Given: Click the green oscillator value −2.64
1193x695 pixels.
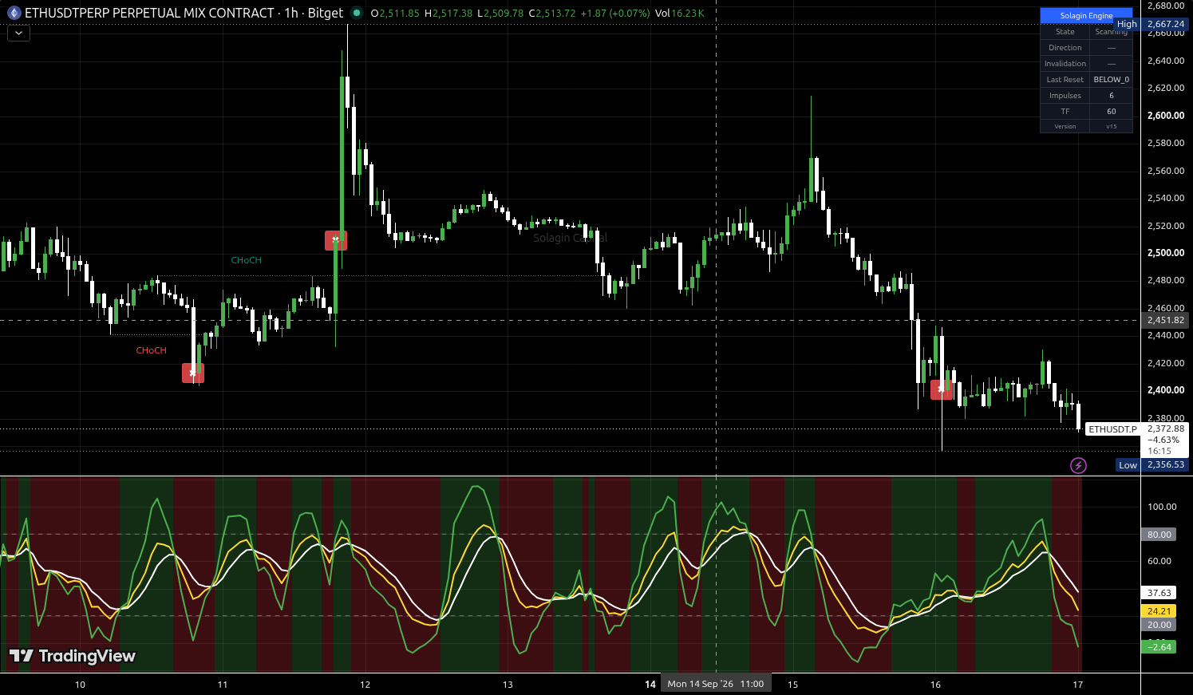Looking at the screenshot, I should pos(1159,647).
